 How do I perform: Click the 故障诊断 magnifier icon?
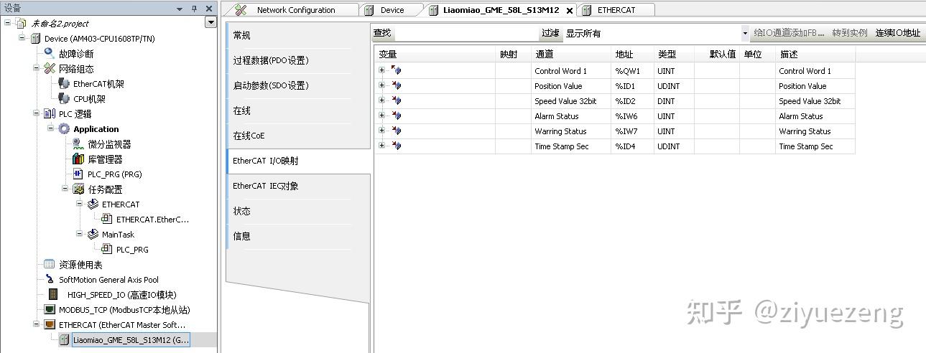[x=50, y=53]
